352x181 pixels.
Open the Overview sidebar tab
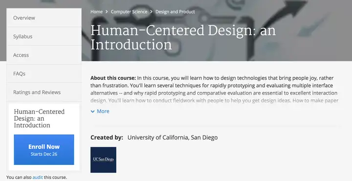click(x=44, y=18)
